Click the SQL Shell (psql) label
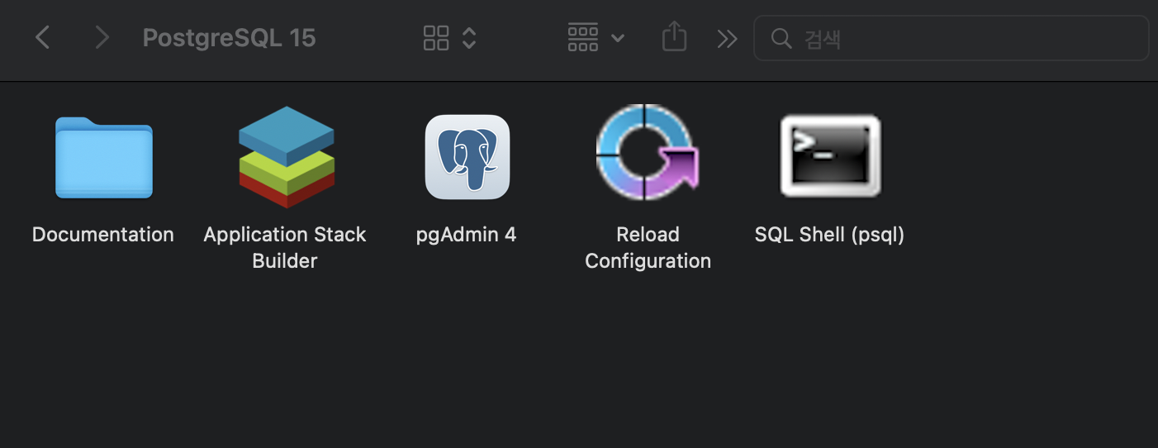 click(830, 235)
